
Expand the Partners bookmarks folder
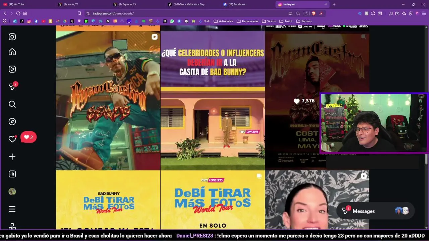pos(304,21)
